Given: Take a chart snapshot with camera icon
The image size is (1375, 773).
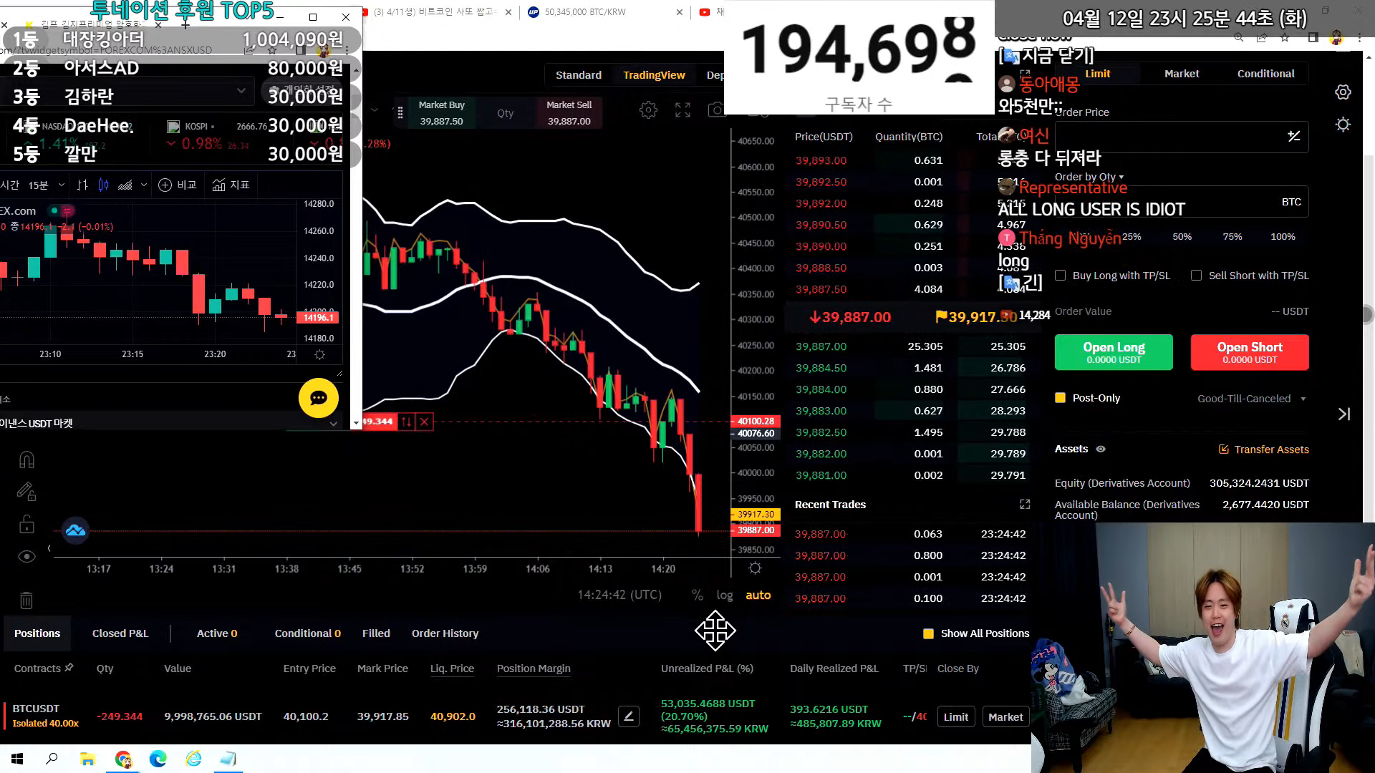Looking at the screenshot, I should pos(716,110).
